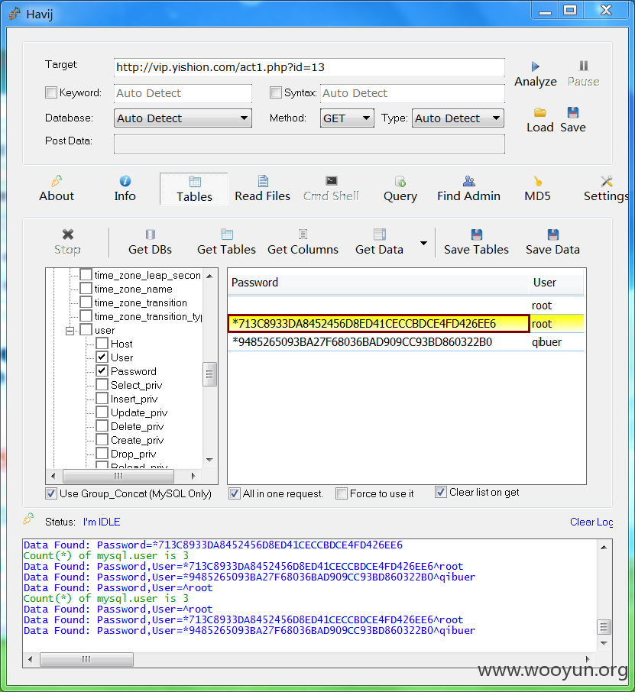Toggle the Keyword checkbox
The width and height of the screenshot is (635, 692).
(51, 92)
